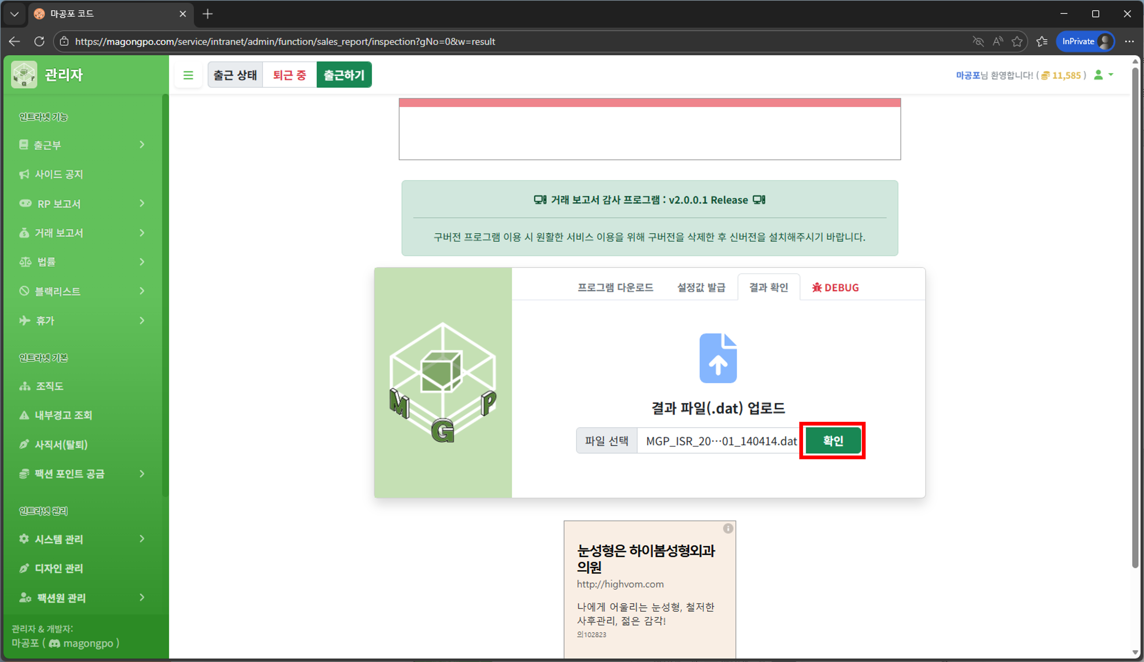
Task: Switch to the 프로그램 다운로드 tab
Action: [616, 287]
